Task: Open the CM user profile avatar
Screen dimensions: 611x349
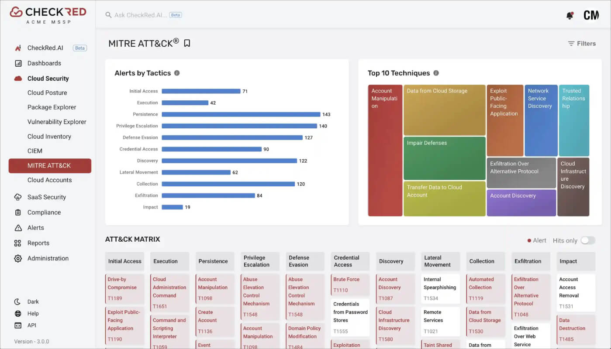Action: pos(591,15)
